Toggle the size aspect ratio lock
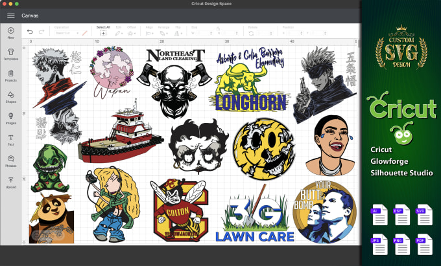Image resolution: width=441 pixels, height=266 pixels. [218, 28]
